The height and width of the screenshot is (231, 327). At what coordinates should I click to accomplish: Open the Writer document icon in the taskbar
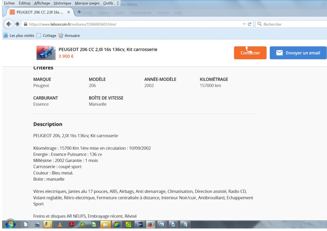173,225
